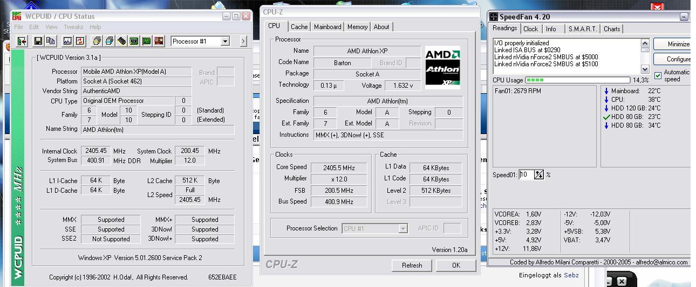Click the arrow icon beside CPU 38°C
This screenshot has height=287, width=696.
coord(606,100)
